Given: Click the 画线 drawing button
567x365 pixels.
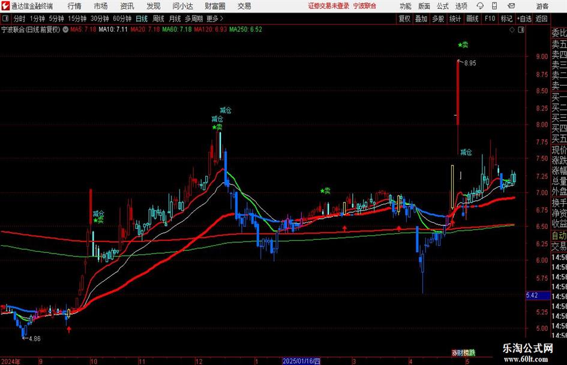Looking at the screenshot, I should point(472,19).
